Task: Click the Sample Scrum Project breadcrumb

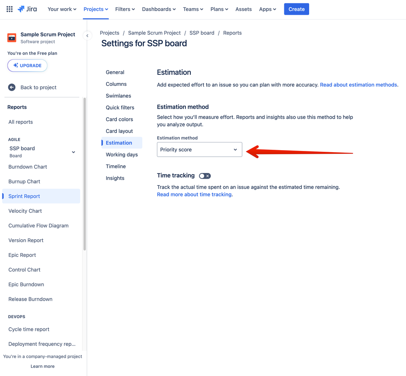Action: (x=154, y=33)
